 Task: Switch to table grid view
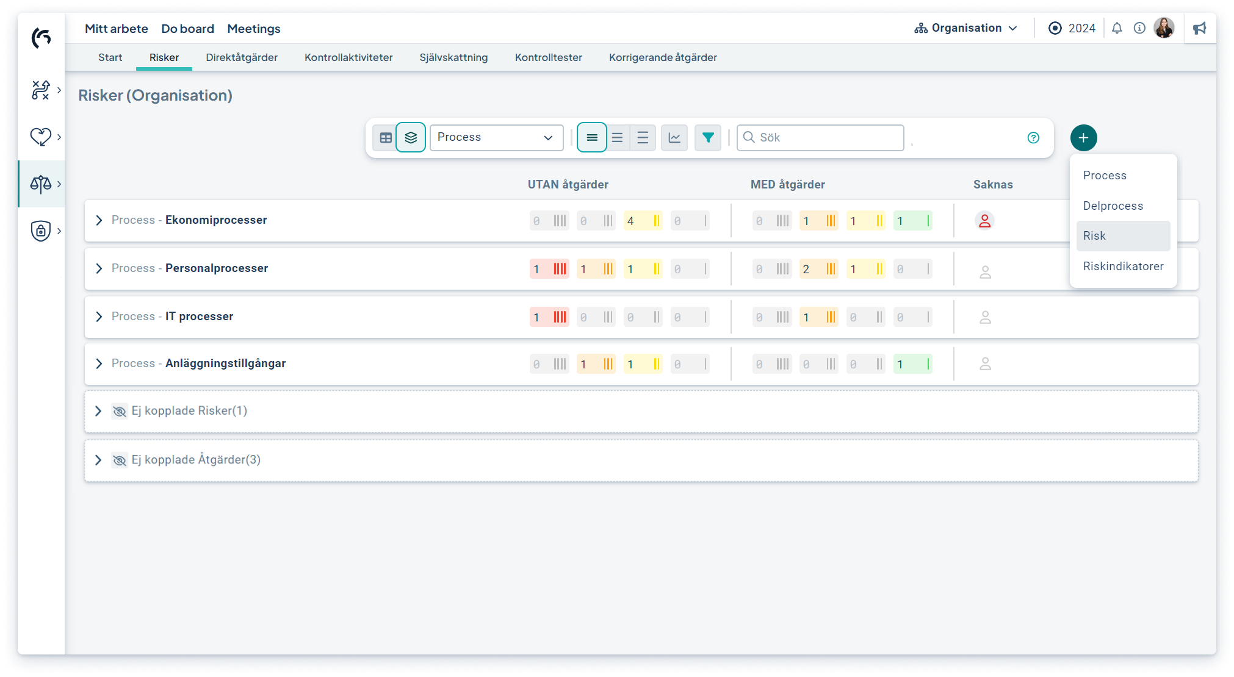pyautogui.click(x=386, y=138)
